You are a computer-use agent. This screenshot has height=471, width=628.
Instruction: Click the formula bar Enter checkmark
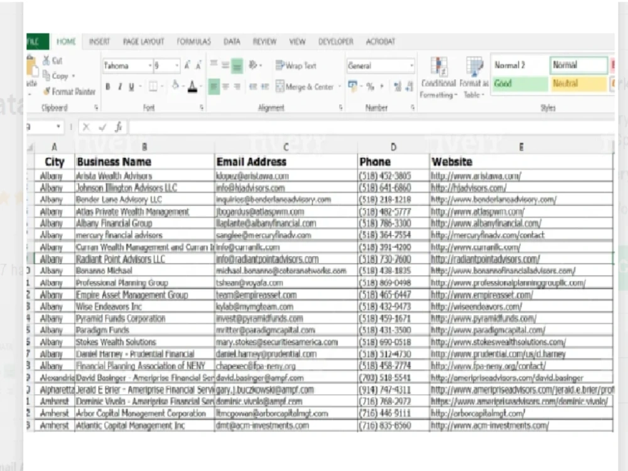coord(102,127)
